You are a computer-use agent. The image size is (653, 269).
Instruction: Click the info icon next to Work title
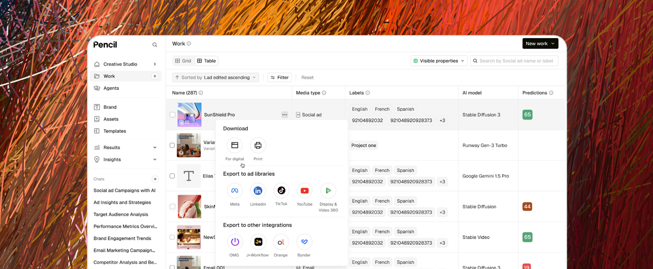tap(189, 44)
